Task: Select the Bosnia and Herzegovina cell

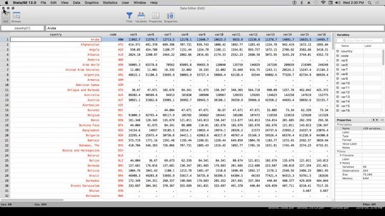Action: point(56,151)
